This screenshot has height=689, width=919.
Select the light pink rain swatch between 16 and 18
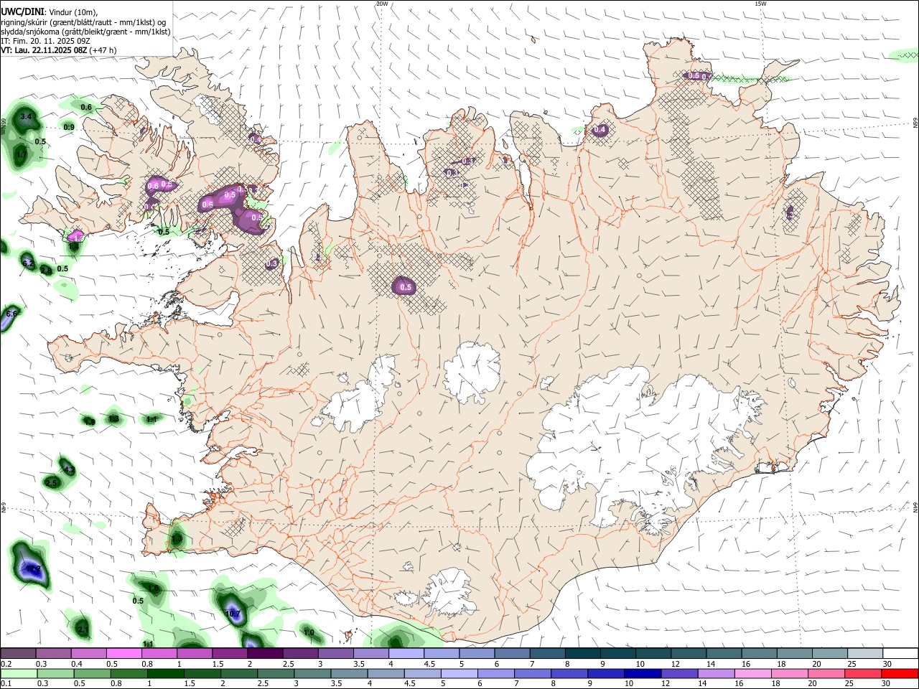click(x=754, y=673)
